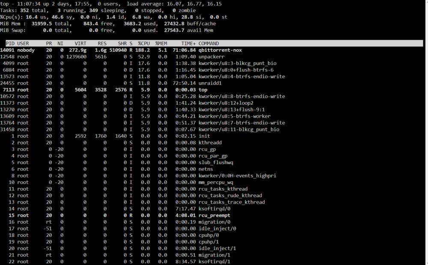Click the 843.4 free memory value
428x265 pixels.
[x=91, y=24]
